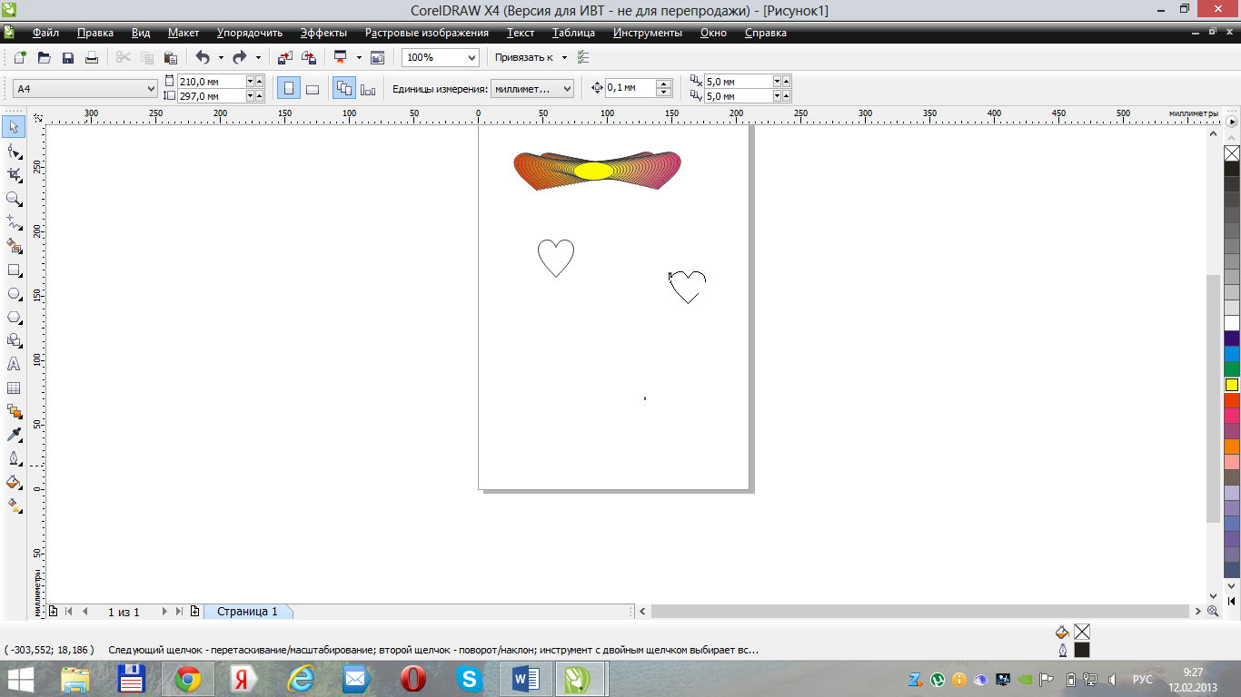
Task: Click the Export icon
Action: point(309,57)
